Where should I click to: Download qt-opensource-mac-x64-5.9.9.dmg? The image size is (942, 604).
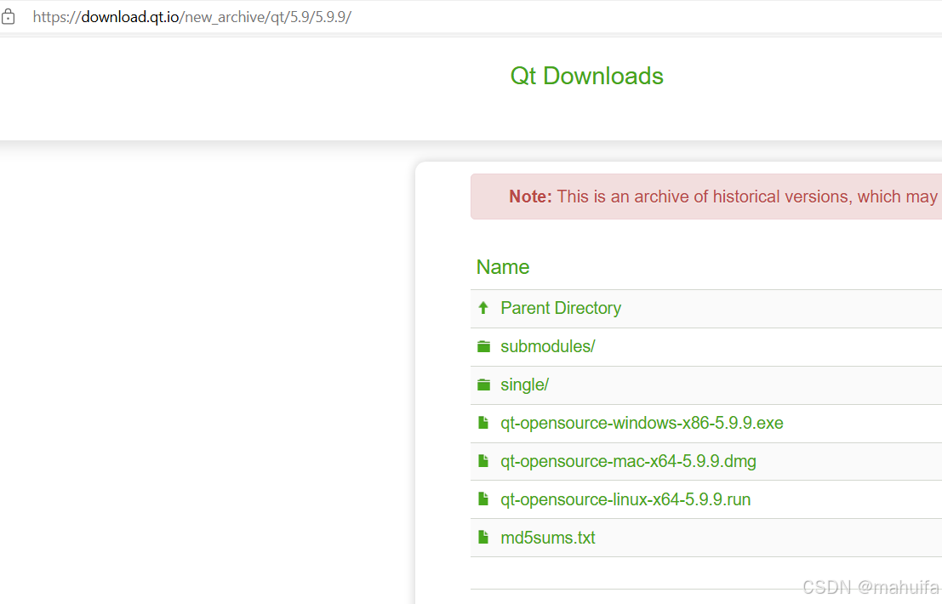[x=628, y=462]
